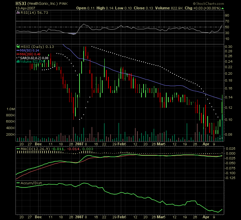Click the Accum/Dist indicator label
This screenshot has height=220, width=241.
pyautogui.click(x=31, y=183)
